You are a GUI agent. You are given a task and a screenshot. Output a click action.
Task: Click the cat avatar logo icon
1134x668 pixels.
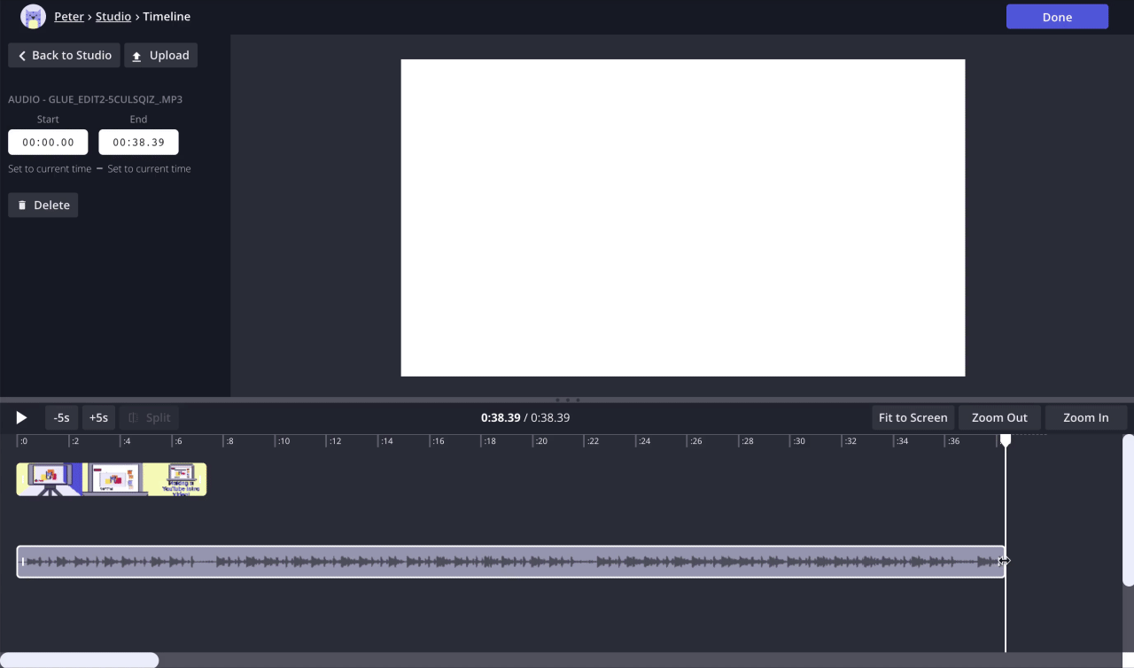(x=33, y=17)
